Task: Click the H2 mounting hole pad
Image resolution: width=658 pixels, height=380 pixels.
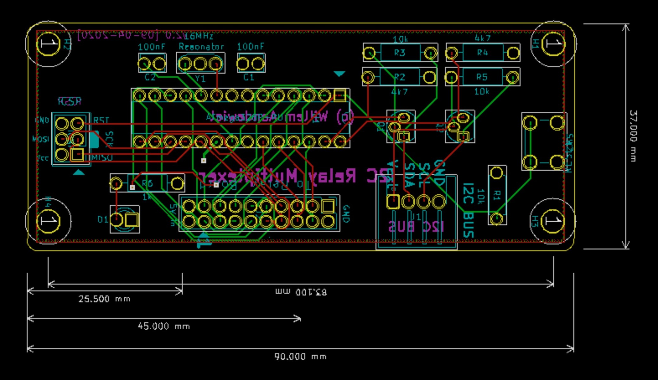Action: [x=48, y=44]
